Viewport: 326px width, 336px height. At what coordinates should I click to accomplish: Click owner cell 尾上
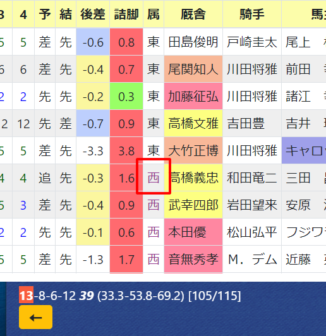304,42
